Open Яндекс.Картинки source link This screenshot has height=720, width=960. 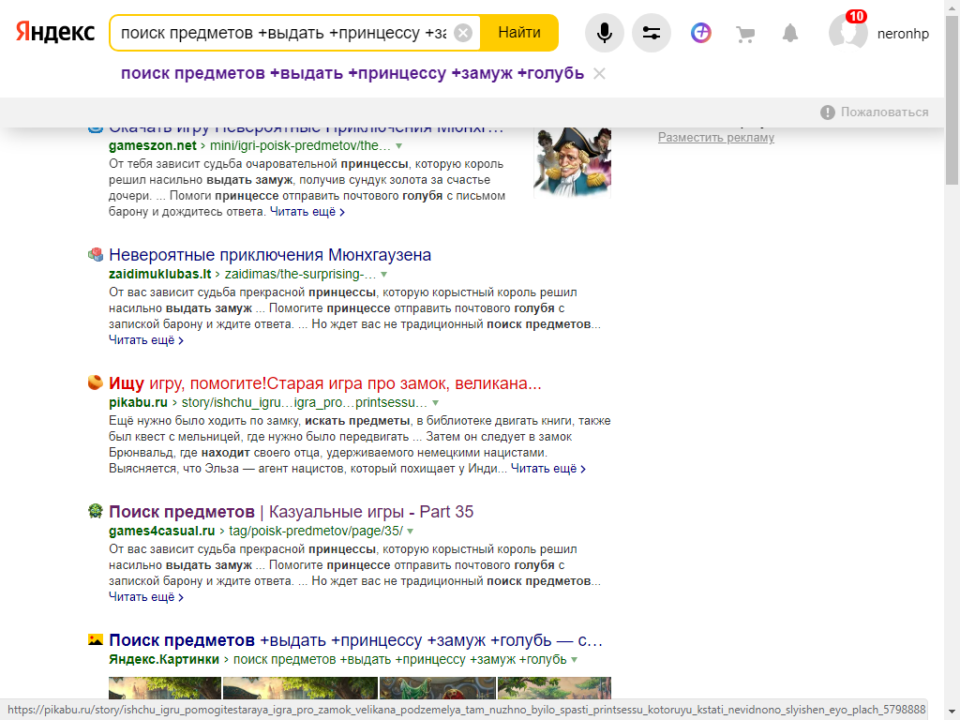(x=164, y=660)
